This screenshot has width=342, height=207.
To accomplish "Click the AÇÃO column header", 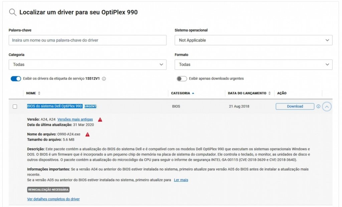I will (282, 93).
